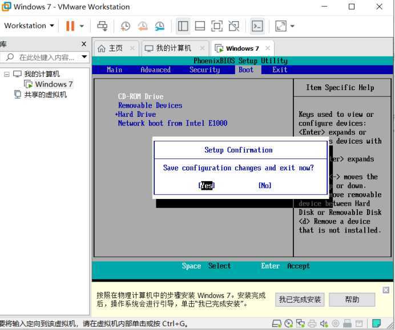Screen dimensions: 395x330
Task: Close the Windows 7 tab
Action: (268, 48)
